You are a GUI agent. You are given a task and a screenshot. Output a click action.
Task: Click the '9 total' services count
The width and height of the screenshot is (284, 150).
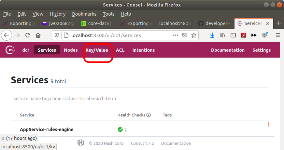click(58, 81)
